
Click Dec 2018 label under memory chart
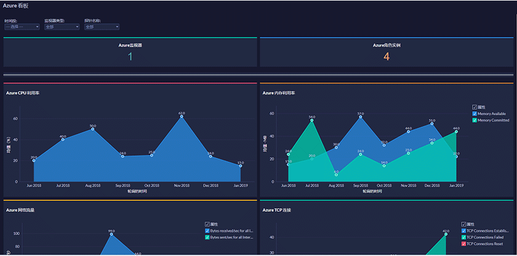pyautogui.click(x=432, y=185)
